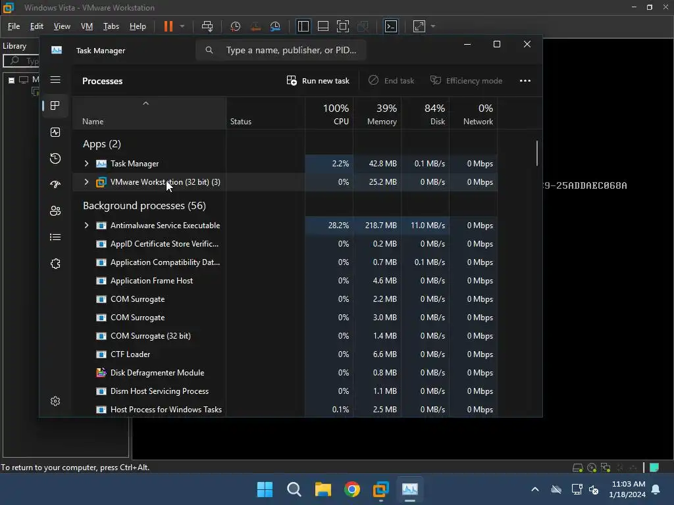This screenshot has height=505, width=674.
Task: Click VMware Workstation taskbar icon
Action: click(x=381, y=489)
